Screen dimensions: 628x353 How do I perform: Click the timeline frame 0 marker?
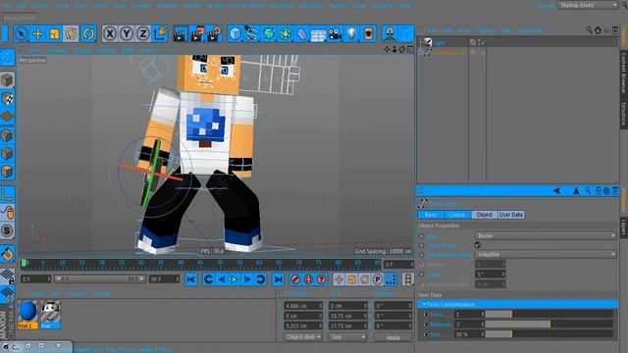(25, 263)
